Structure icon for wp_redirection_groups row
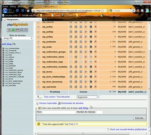Screen dimensions: 151x135 coord(76,52)
